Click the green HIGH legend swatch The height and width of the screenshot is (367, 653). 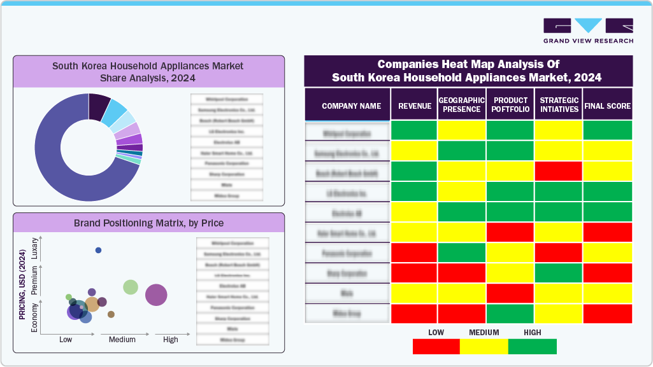click(x=532, y=347)
